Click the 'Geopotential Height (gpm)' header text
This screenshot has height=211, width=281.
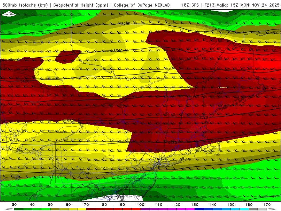tap(81, 5)
